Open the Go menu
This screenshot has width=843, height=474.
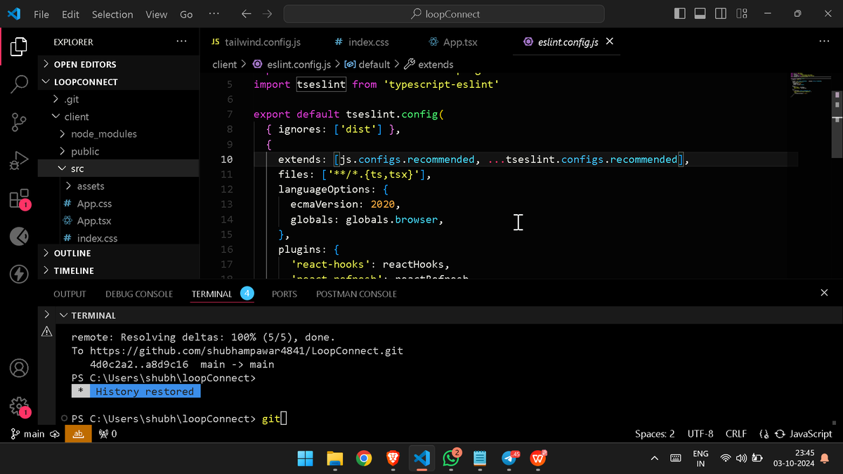pyautogui.click(x=186, y=14)
